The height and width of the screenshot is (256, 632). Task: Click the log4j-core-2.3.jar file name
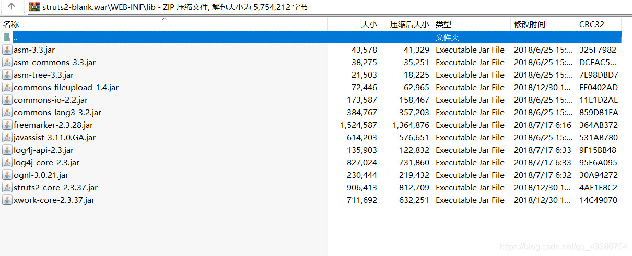pos(46,163)
